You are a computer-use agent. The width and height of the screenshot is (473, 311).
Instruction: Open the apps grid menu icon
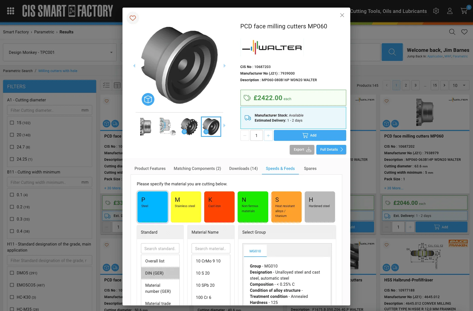click(x=11, y=11)
